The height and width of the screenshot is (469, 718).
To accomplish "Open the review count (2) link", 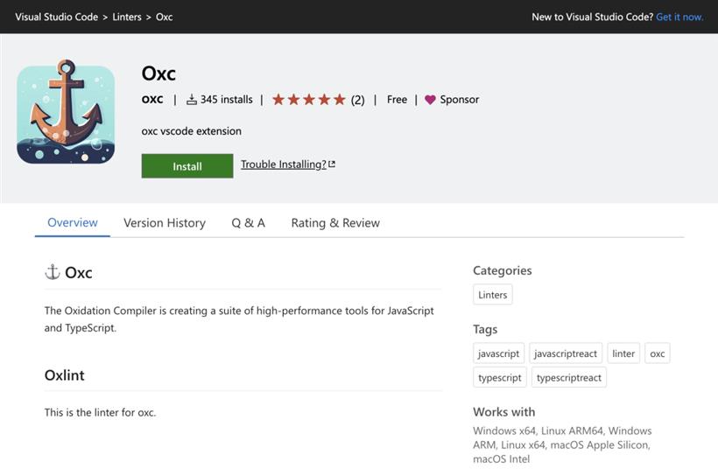I will click(357, 100).
